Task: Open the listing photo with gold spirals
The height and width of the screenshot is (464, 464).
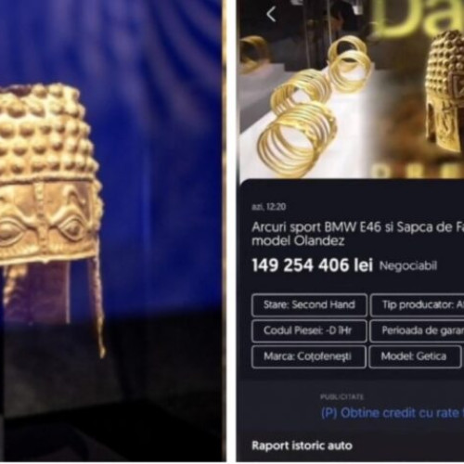Action: tap(351, 90)
